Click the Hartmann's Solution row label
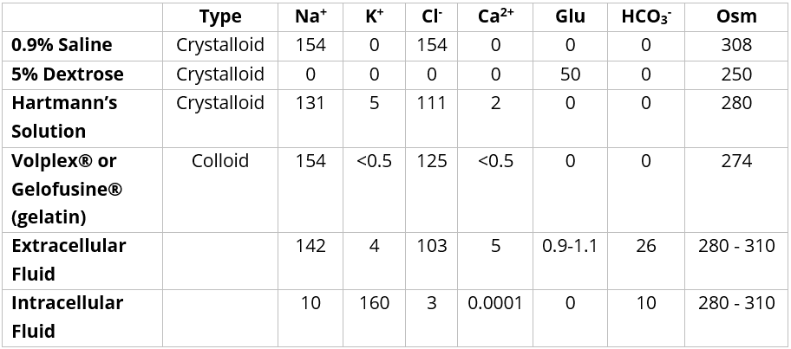Screen dimensions: 791x349 click(x=64, y=117)
